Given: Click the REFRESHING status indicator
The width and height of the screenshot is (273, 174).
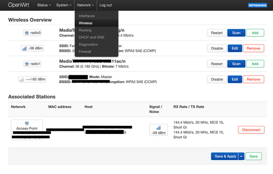Looking at the screenshot, I should point(257,5).
